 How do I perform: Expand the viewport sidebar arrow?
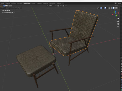click(120, 11)
